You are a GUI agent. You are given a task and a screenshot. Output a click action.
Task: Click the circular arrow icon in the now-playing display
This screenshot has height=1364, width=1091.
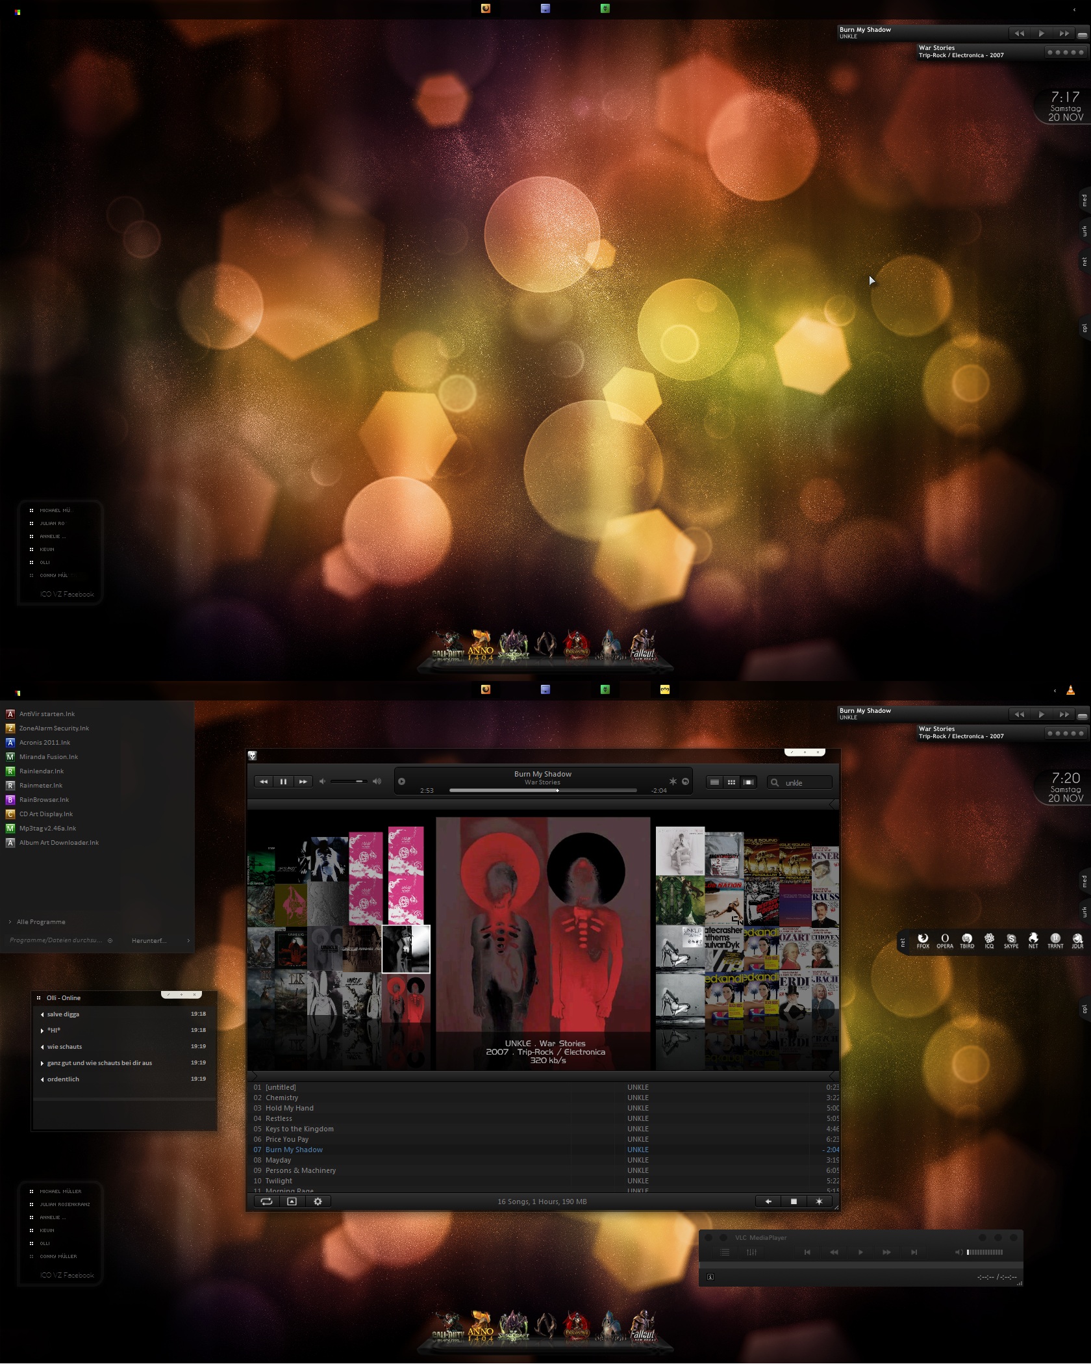click(685, 781)
